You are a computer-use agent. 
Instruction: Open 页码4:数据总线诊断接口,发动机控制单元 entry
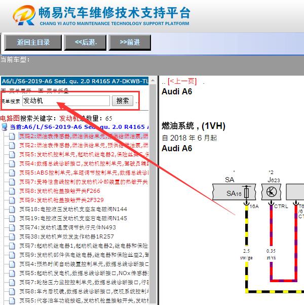[84, 163]
